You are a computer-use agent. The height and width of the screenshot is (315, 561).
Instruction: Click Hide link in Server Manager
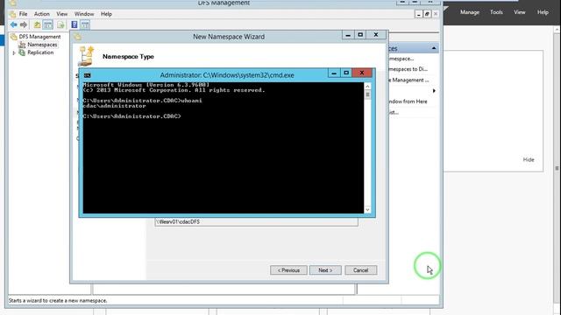pyautogui.click(x=529, y=159)
